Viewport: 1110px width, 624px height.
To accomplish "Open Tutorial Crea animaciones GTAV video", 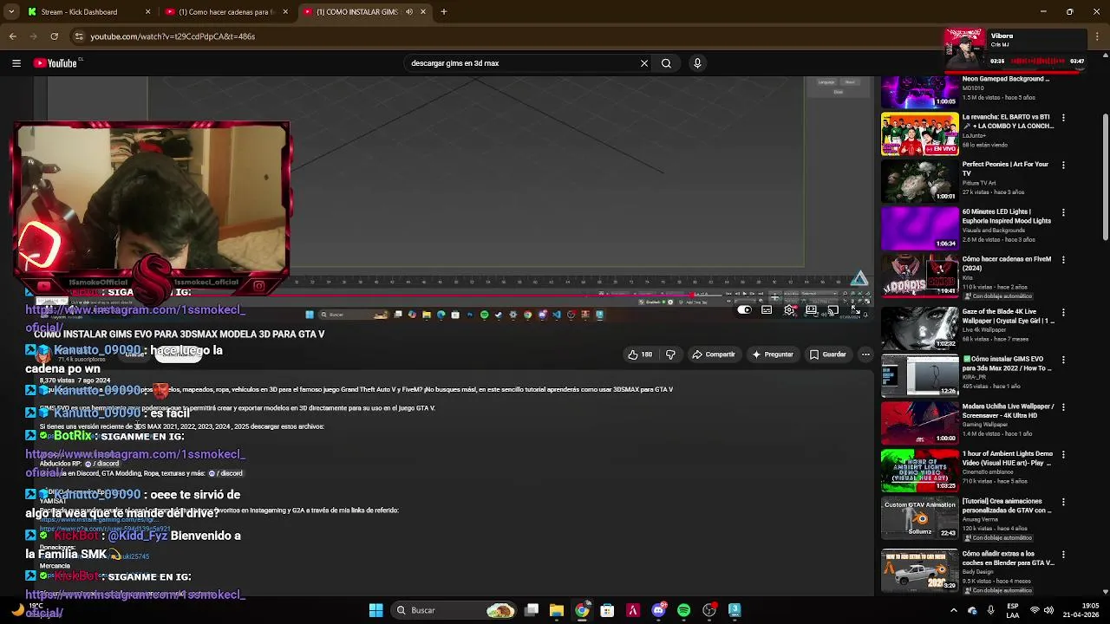I will [920, 518].
